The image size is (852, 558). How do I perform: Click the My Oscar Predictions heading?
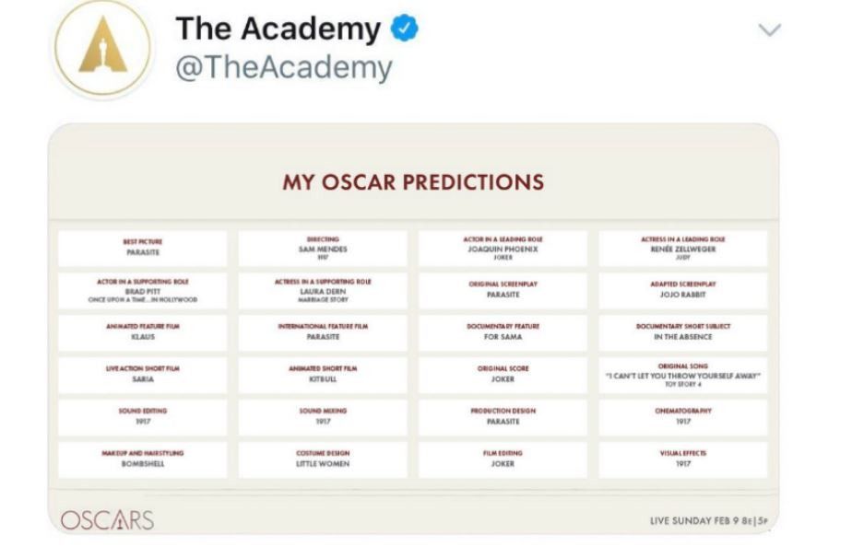coord(413,182)
